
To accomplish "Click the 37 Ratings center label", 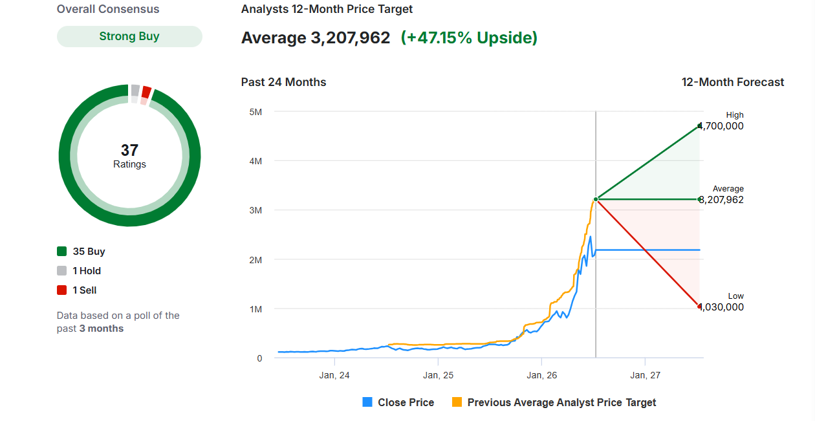I will coord(129,156).
